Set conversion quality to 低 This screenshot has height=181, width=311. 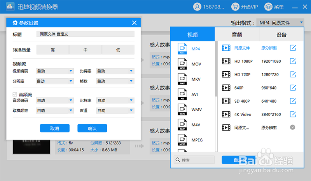[118, 50]
